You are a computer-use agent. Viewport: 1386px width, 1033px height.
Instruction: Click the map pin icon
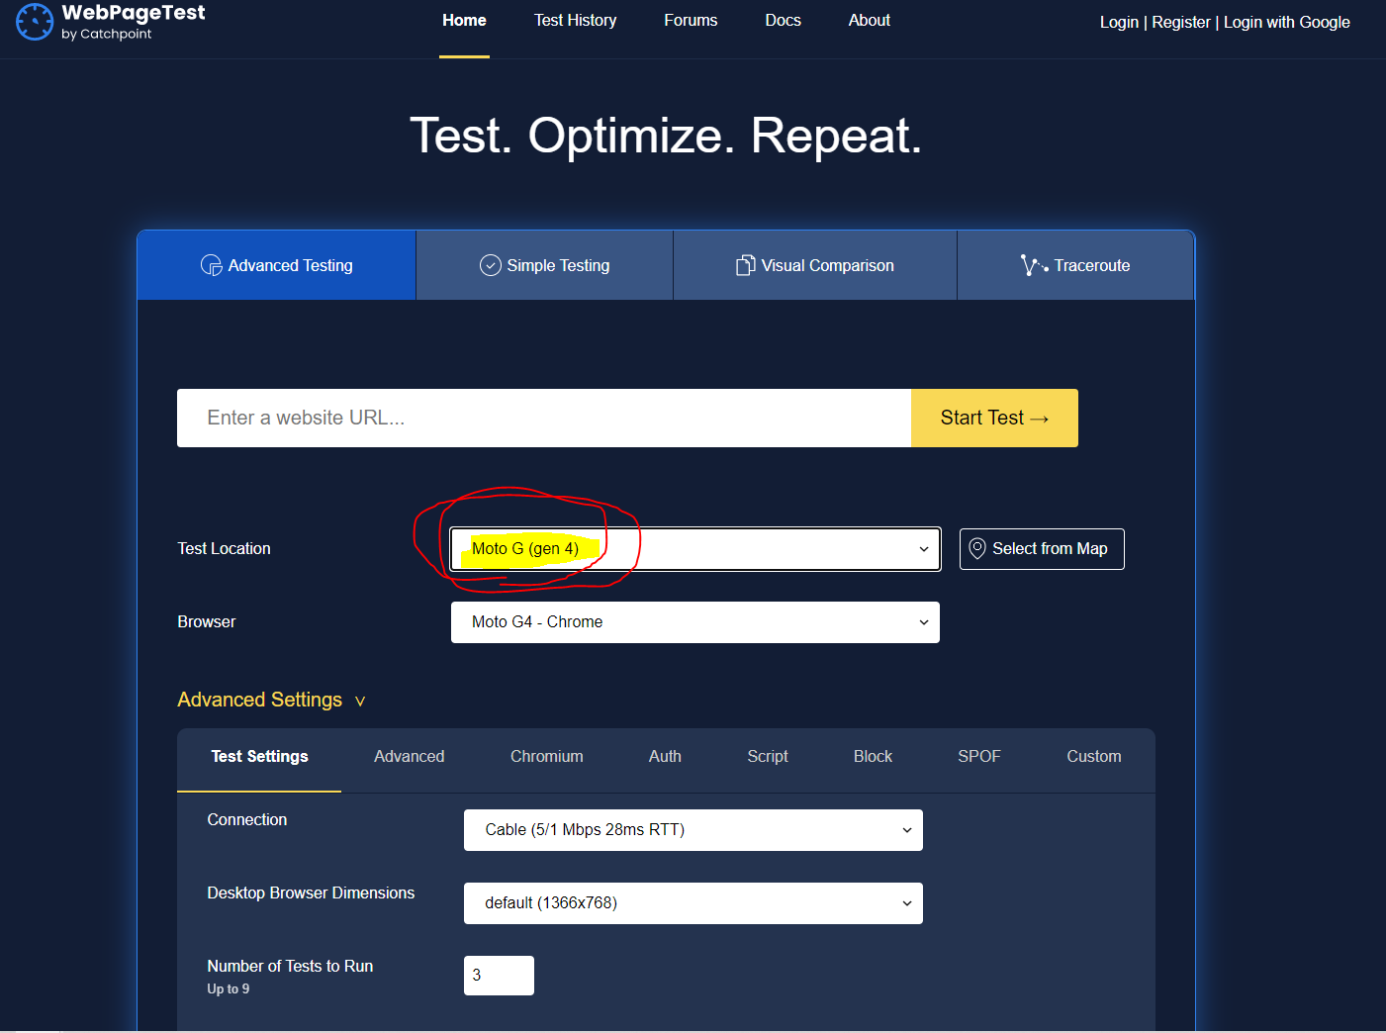(x=977, y=549)
